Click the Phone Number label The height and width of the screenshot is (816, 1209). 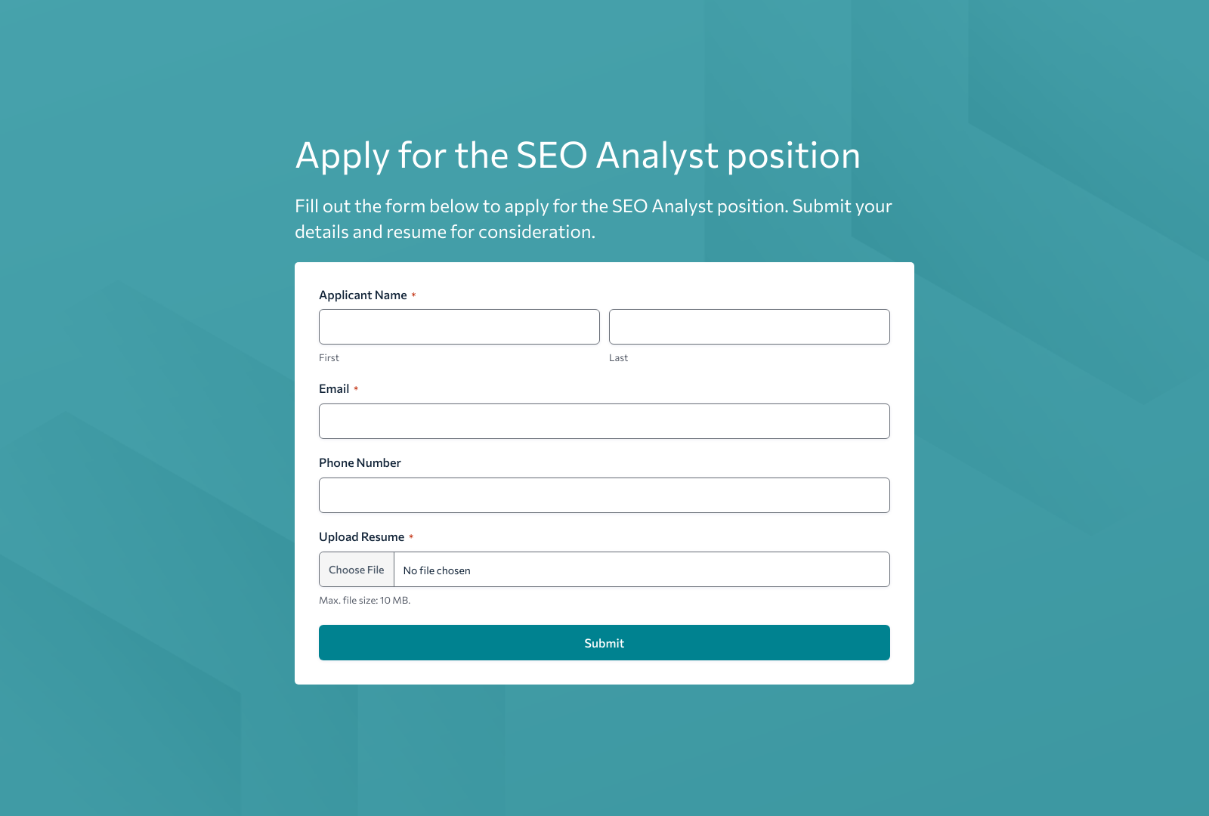pos(360,462)
